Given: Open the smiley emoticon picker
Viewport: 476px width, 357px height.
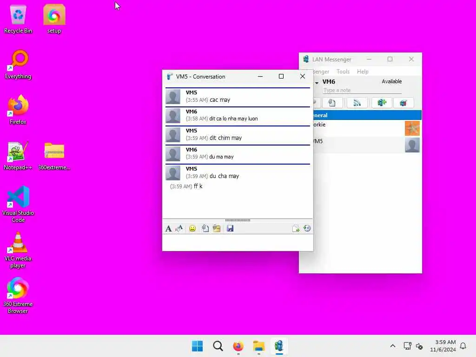Looking at the screenshot, I should pyautogui.click(x=192, y=228).
